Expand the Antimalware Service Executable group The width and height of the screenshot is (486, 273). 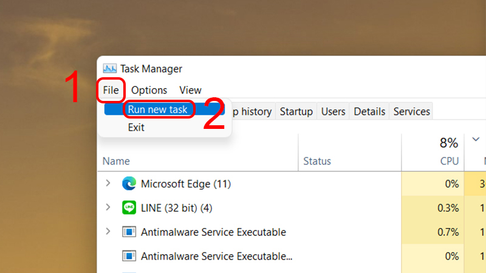[x=108, y=232]
